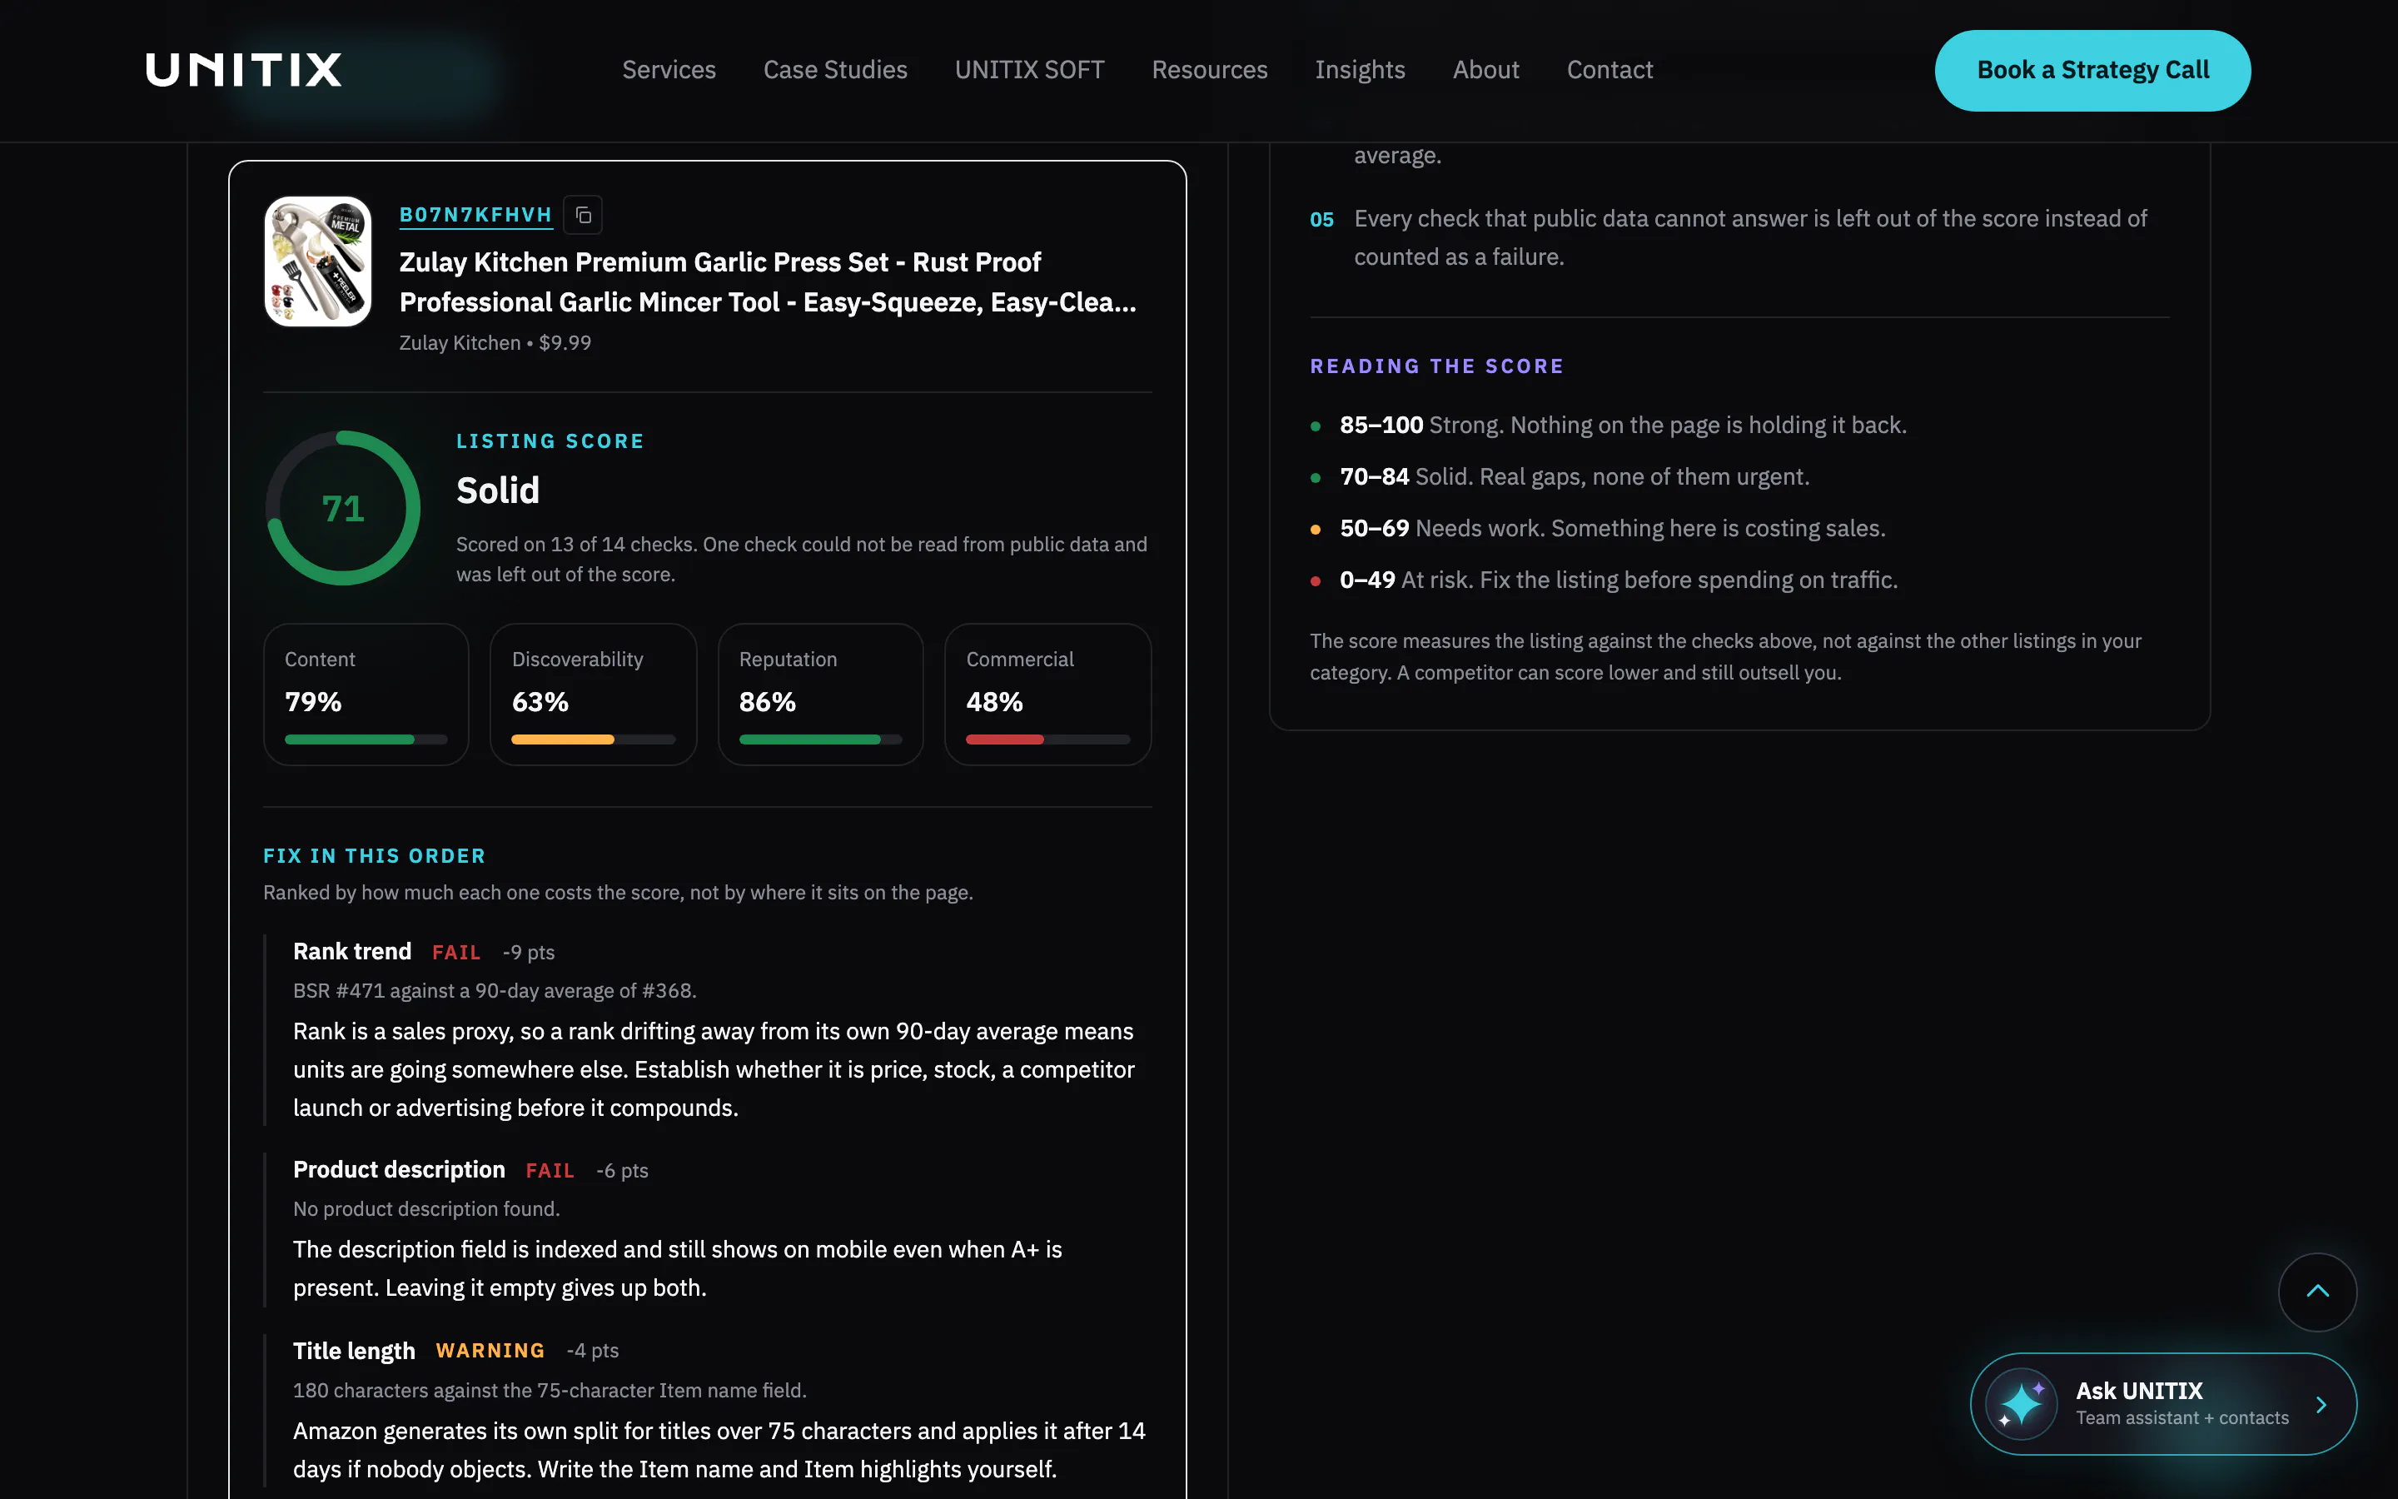Go to the Contact page
This screenshot has width=2398, height=1499.
[1609, 69]
